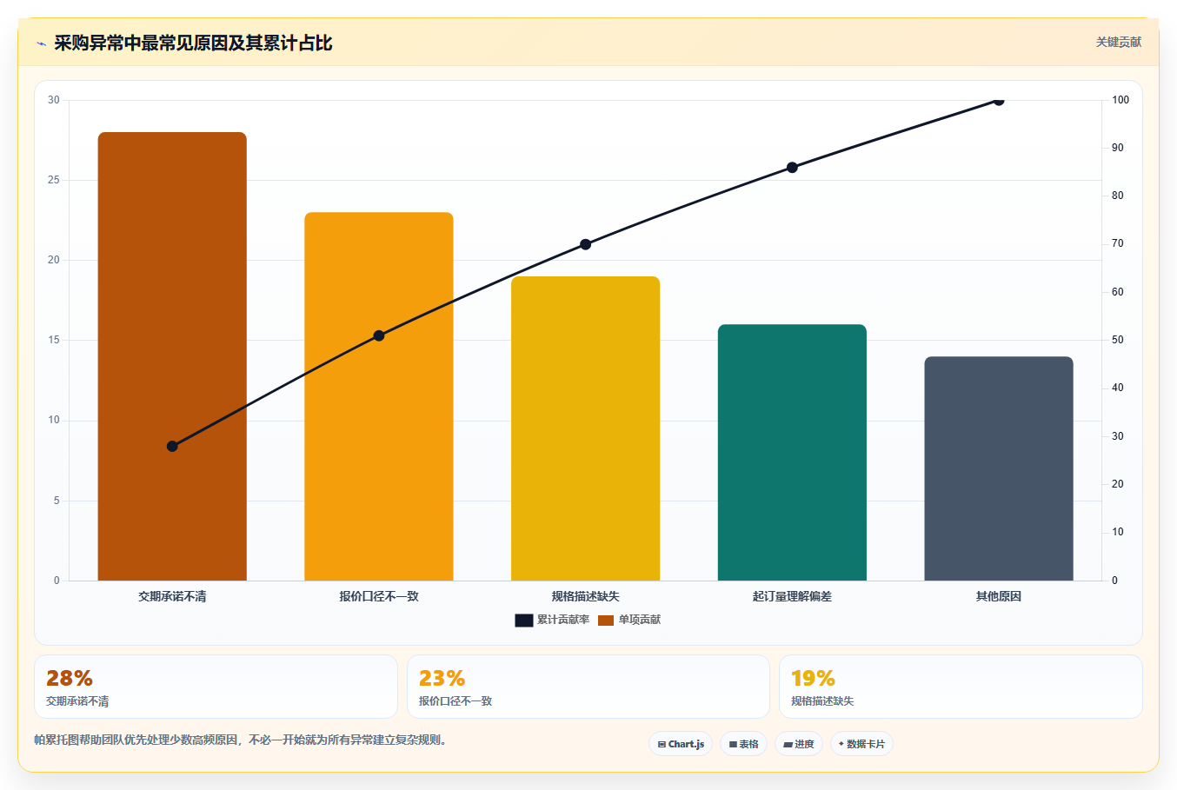Screen dimensions: 1177x790
Task: Click the 23% 报价口径不一致 stat card
Action: click(588, 687)
